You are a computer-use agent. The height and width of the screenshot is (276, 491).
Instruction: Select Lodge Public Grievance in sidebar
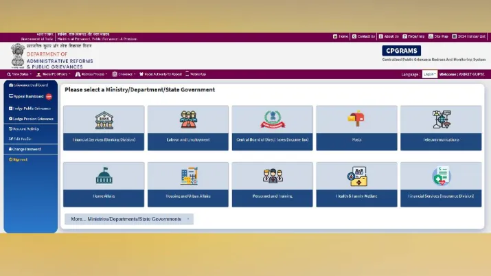pos(30,108)
